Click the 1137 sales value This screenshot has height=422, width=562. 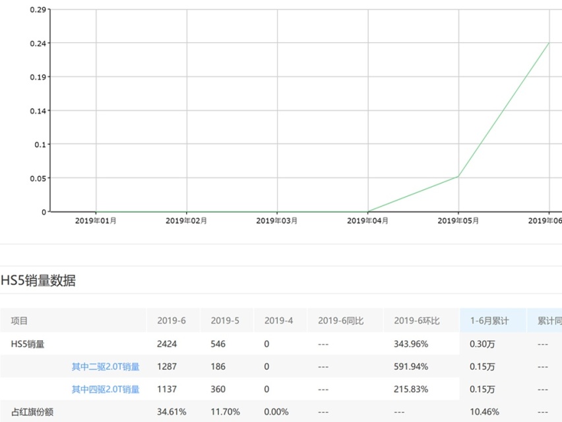pos(167,390)
